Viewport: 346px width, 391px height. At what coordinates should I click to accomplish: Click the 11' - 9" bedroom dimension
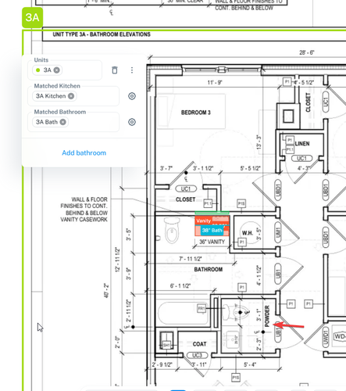click(215, 83)
